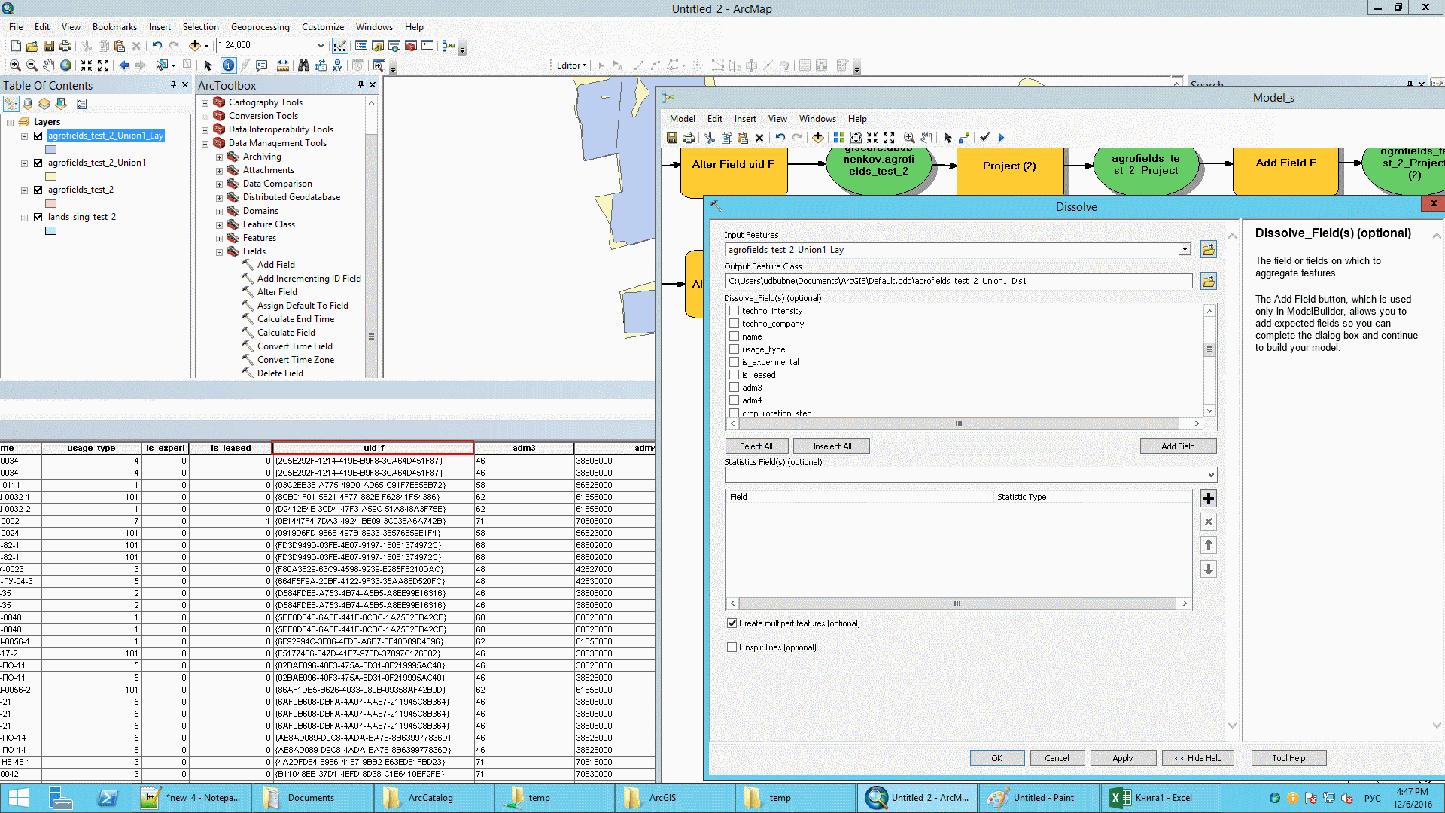Click the Unselect All button
The image size is (1445, 813).
830,446
